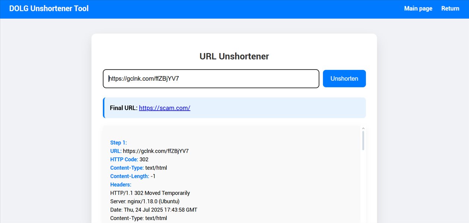Click the 'Headers:' label

121,184
